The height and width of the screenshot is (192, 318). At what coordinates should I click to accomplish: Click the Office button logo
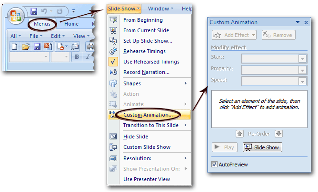coord(15,14)
